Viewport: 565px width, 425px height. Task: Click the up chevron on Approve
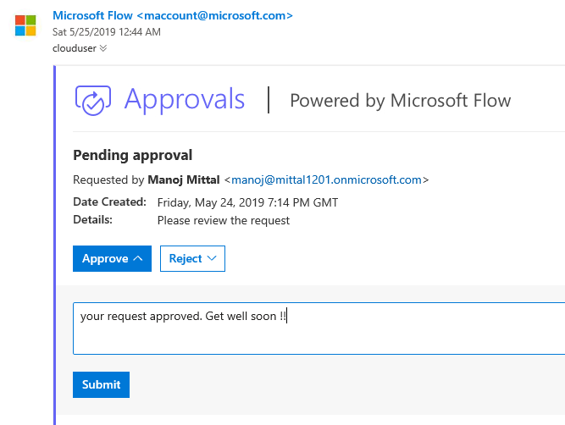coord(138,258)
